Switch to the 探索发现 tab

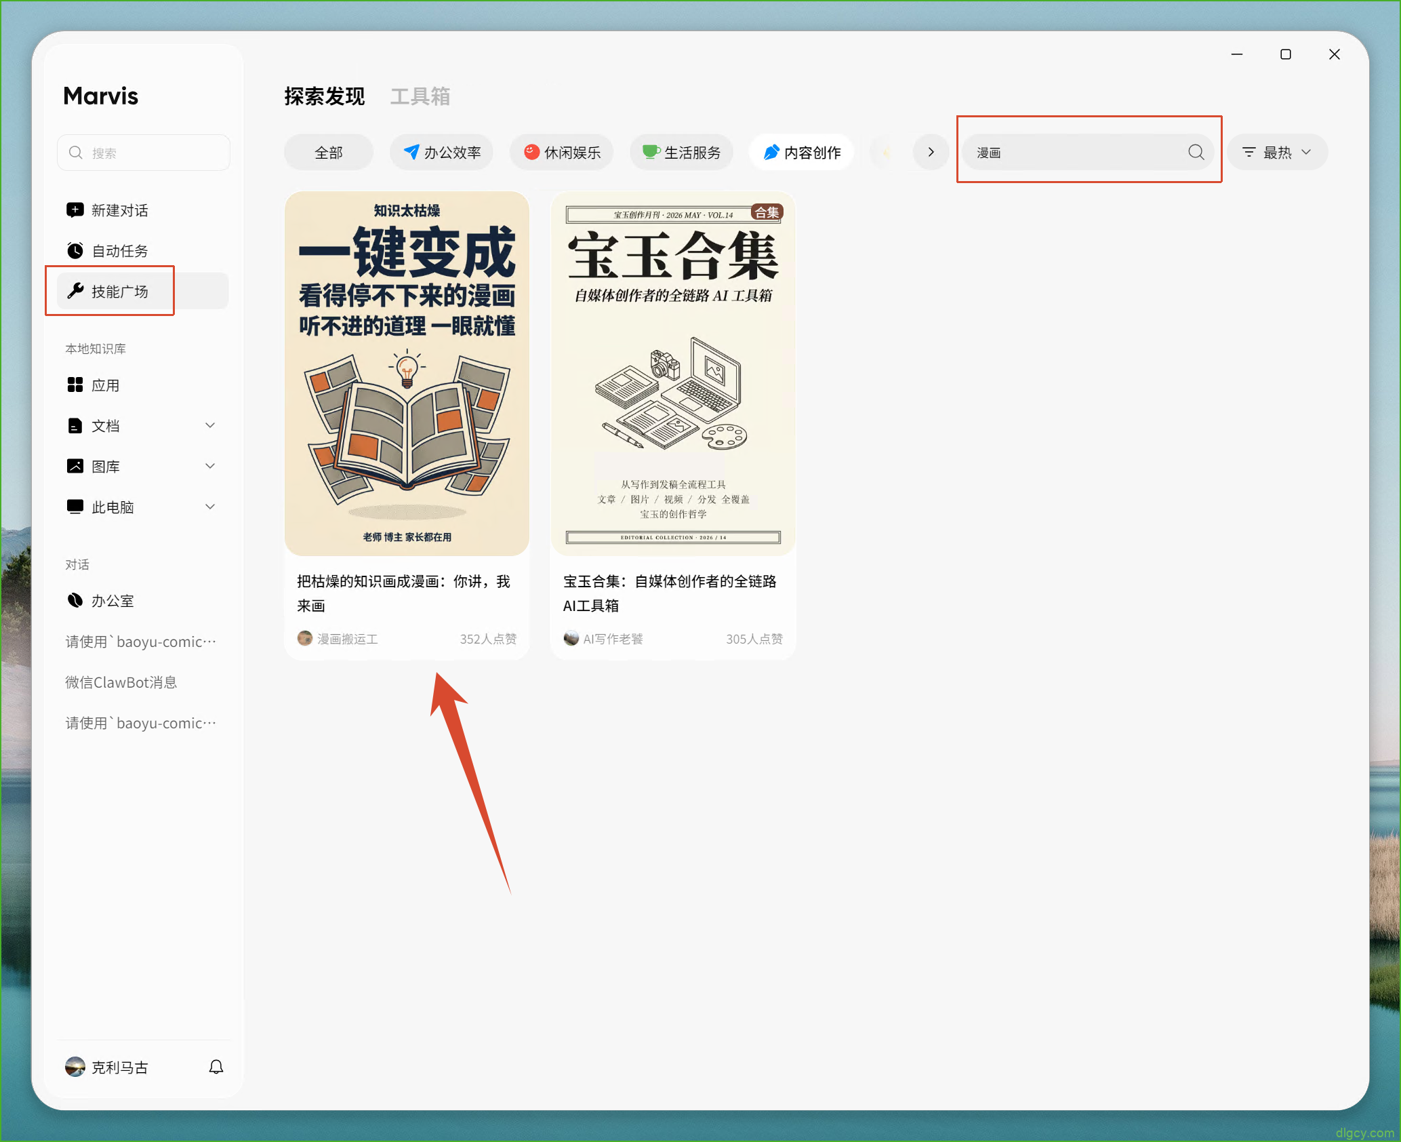coord(325,96)
